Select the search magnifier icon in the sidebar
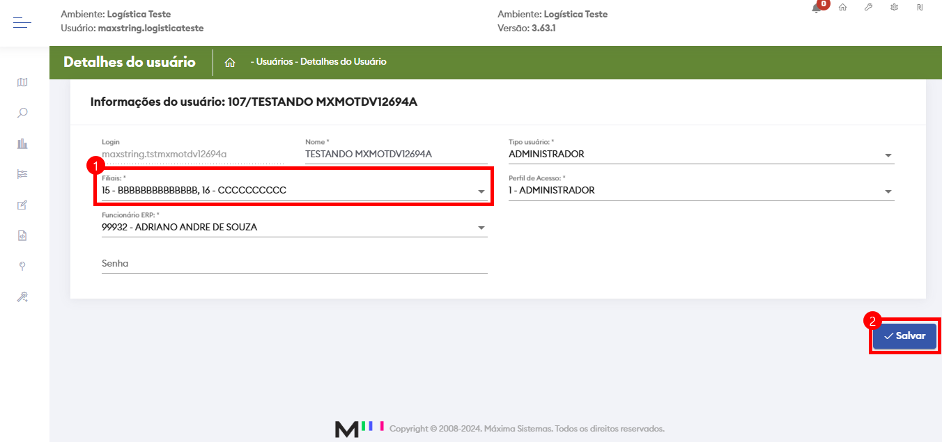The height and width of the screenshot is (442, 942). point(22,112)
